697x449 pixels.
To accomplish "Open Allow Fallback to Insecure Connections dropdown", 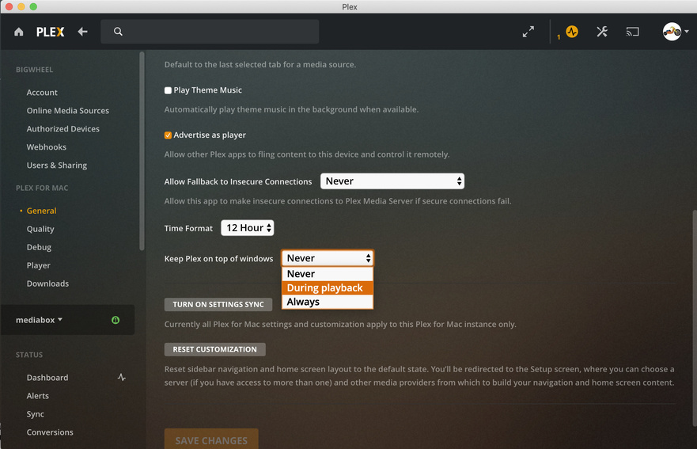I will (x=392, y=181).
